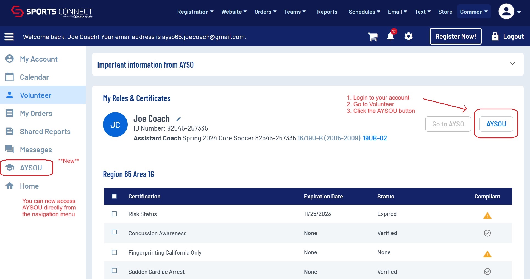Screen dimensions: 530x279
Task: Select Calendar in sidebar
Action: 43,77
